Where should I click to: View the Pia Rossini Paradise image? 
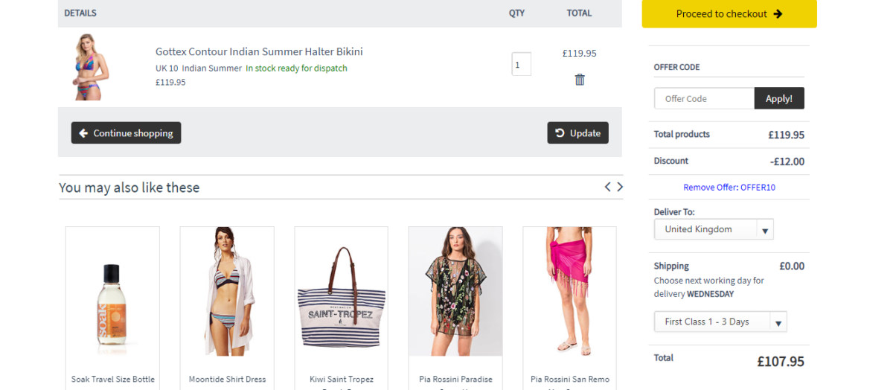click(x=455, y=292)
